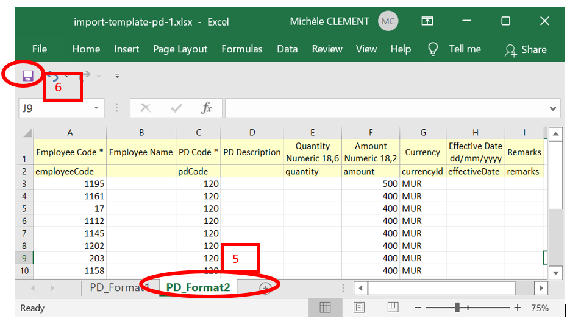This screenshot has height=327, width=581.
Task: Select column A header
Action: point(70,132)
